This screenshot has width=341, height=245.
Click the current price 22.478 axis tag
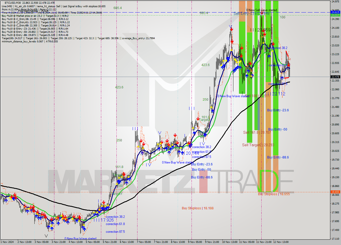click(335, 77)
